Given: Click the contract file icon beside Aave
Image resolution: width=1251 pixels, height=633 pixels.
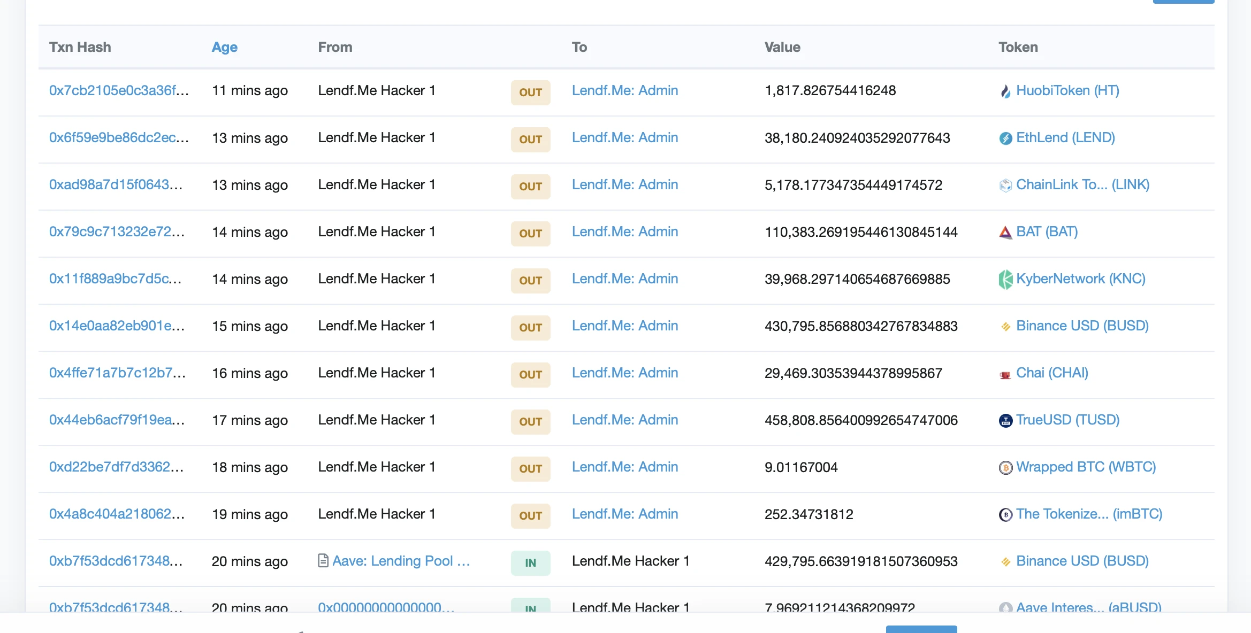Looking at the screenshot, I should point(323,561).
